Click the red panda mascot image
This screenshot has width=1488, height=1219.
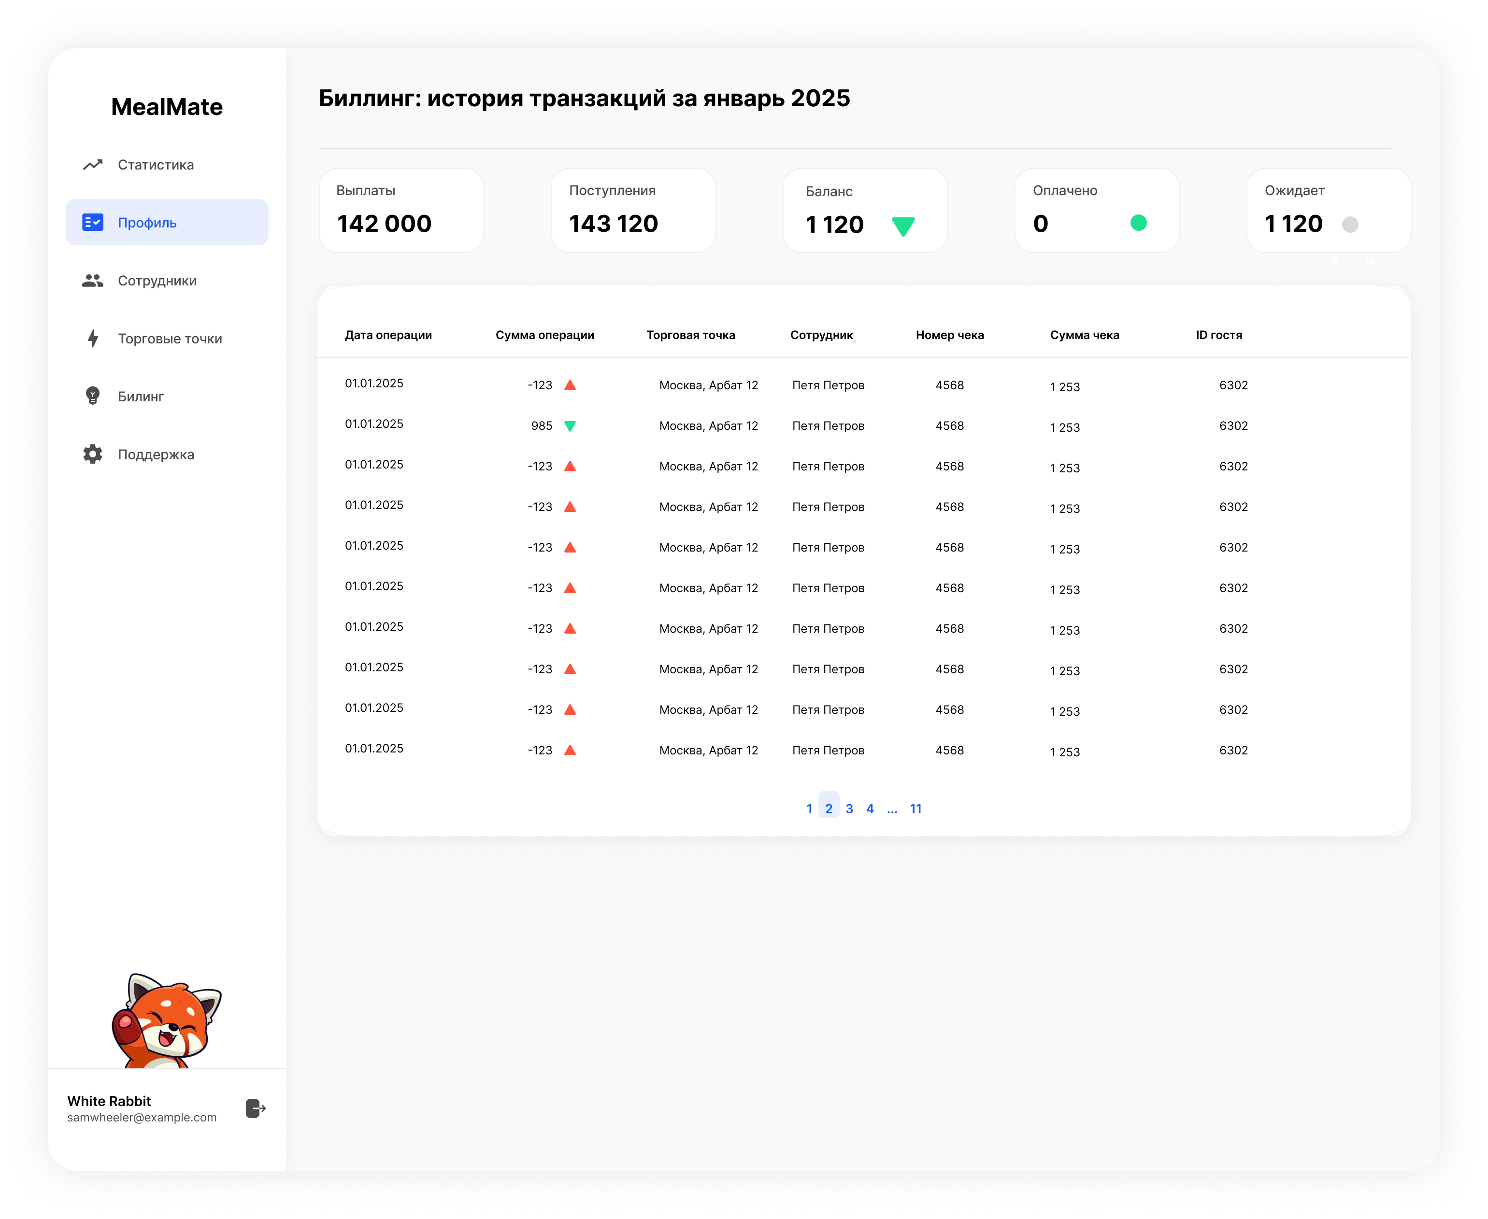(166, 1021)
